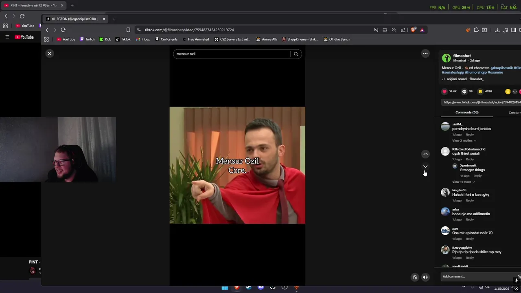Viewport: 521px width, 293px height.
Task: Switch to the Creator videos tab
Action: (514, 112)
